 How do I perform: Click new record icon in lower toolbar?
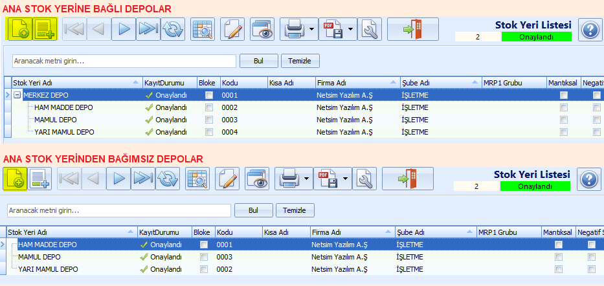(x=15, y=179)
